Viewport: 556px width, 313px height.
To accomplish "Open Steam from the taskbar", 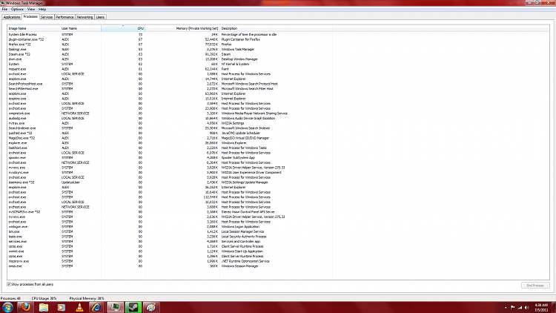I will click(x=133, y=307).
